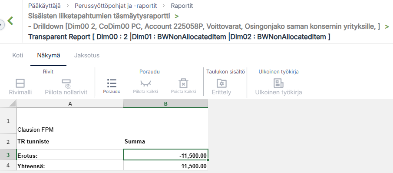Click Poista kaikki trash icon
393x173 pixels.
point(183,83)
